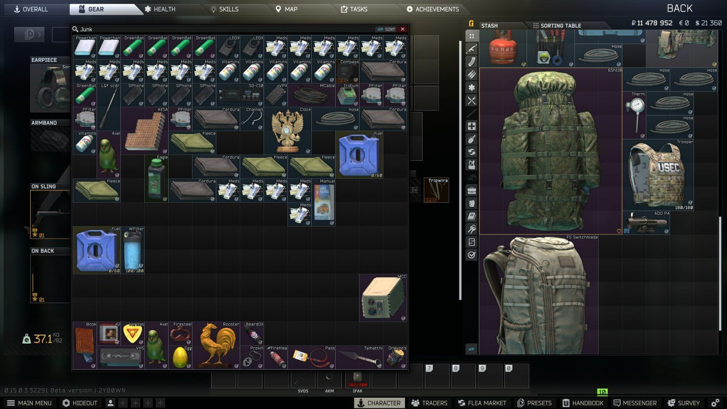The width and height of the screenshot is (727, 409).
Task: Filter stash by food fork-and-knife icon
Action: (x=471, y=101)
